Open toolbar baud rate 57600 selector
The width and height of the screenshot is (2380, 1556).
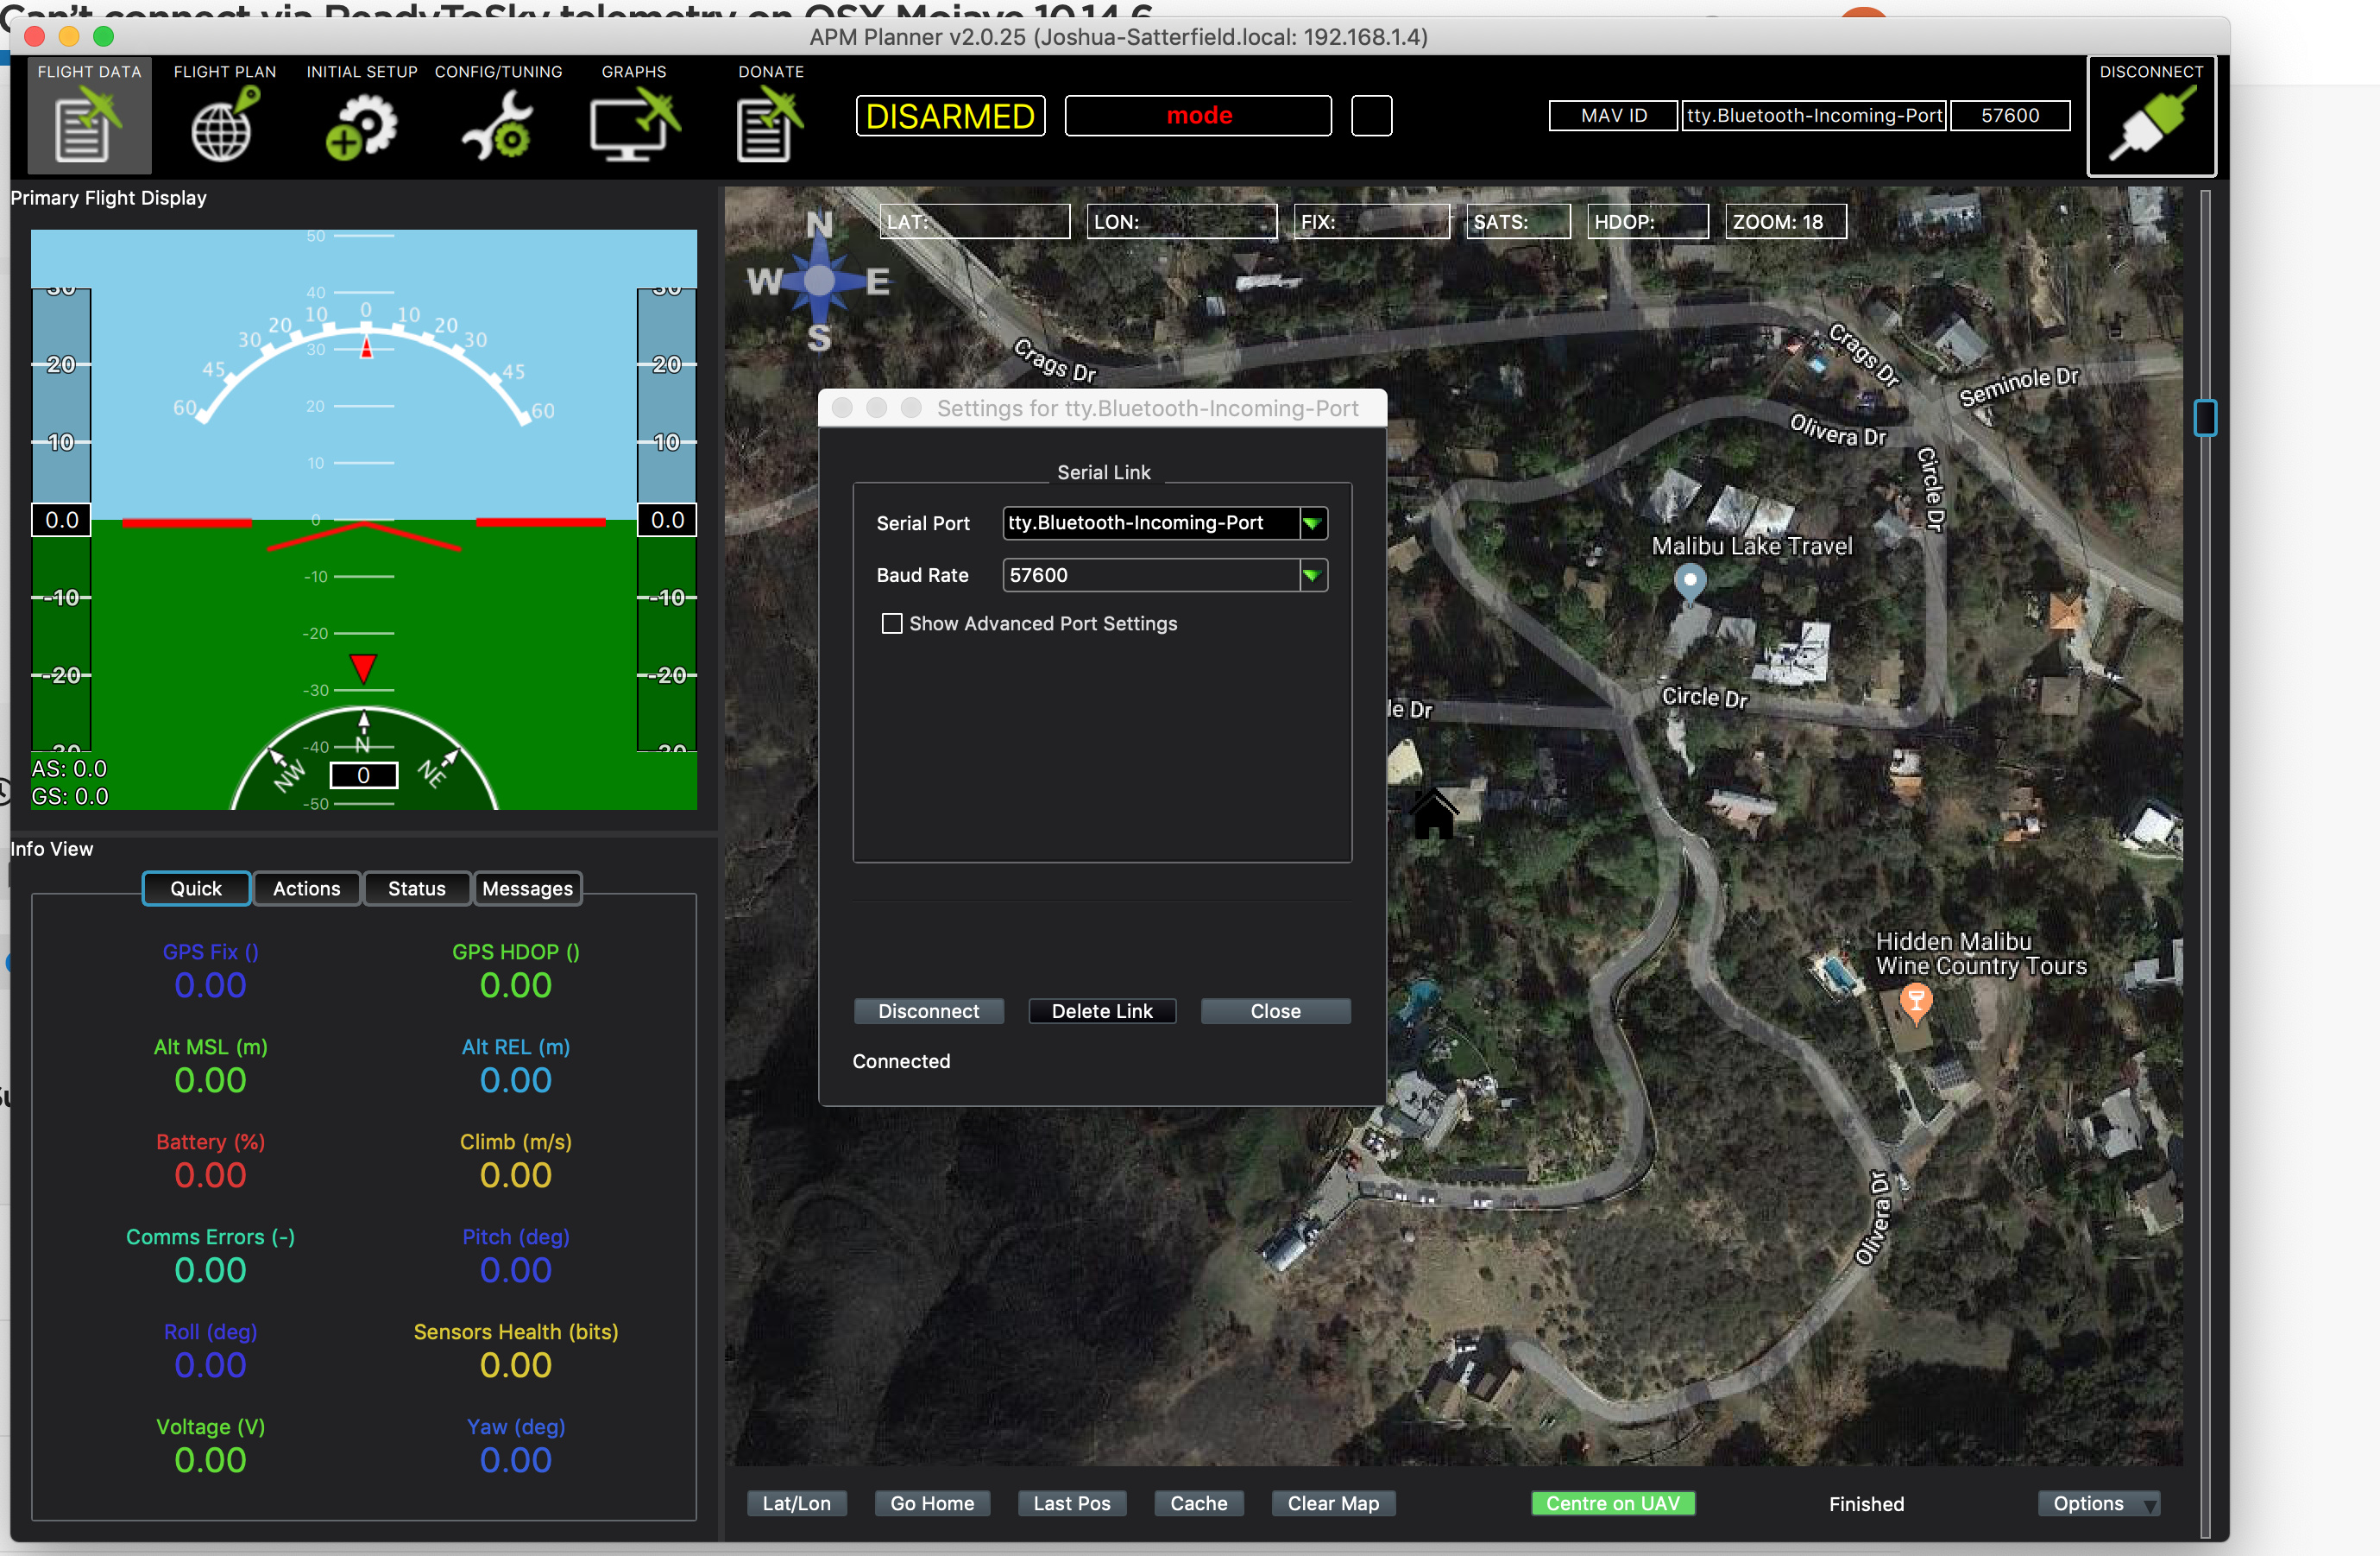pos(2010,115)
